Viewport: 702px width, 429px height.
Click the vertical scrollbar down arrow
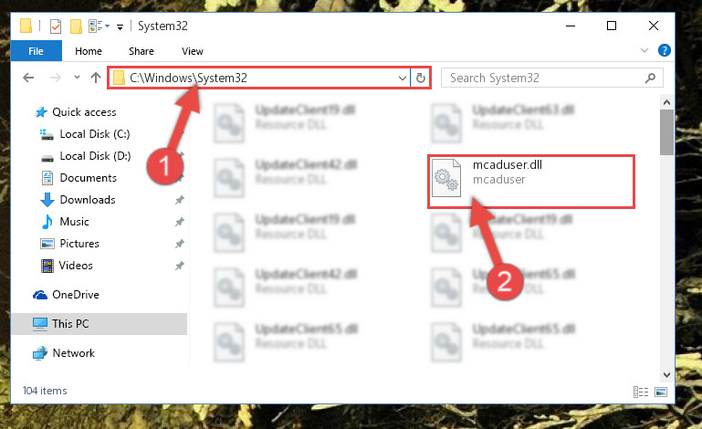666,374
